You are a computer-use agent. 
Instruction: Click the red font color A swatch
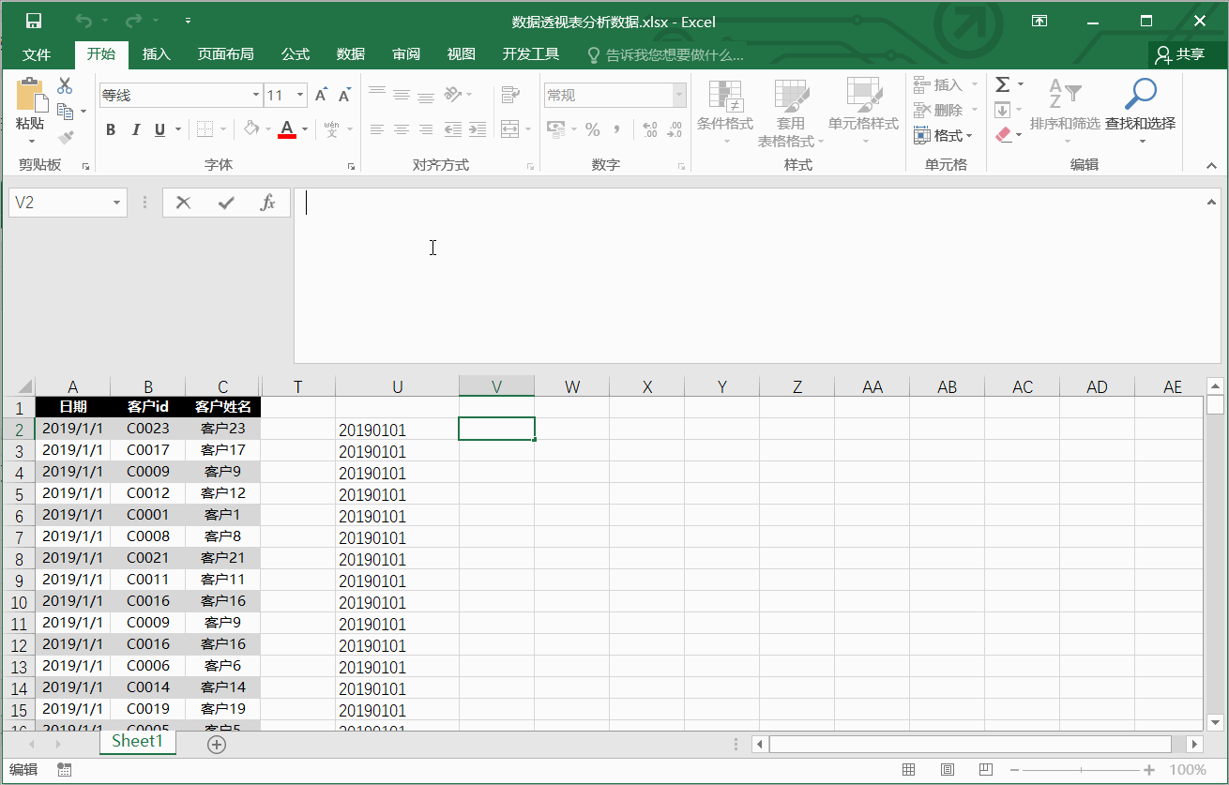point(287,129)
